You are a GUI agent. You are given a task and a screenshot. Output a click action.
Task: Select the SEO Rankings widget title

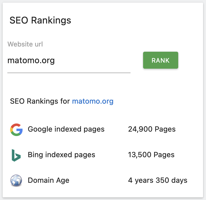[40, 20]
